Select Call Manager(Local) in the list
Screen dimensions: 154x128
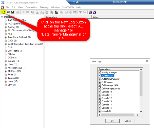[111, 88]
